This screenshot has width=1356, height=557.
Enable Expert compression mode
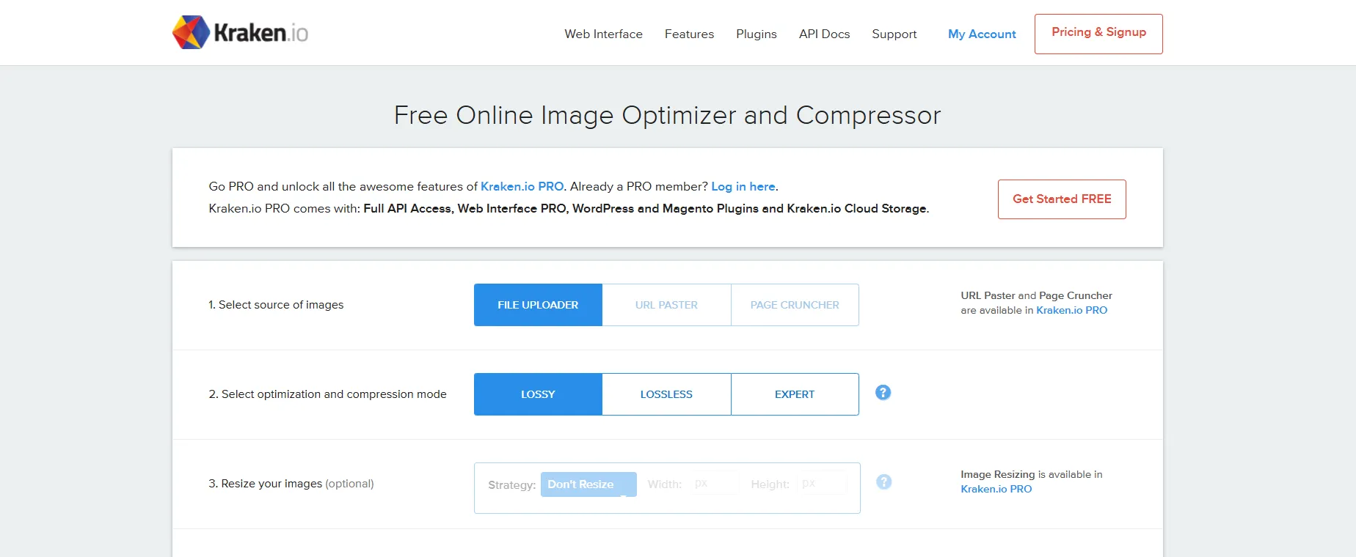point(795,394)
